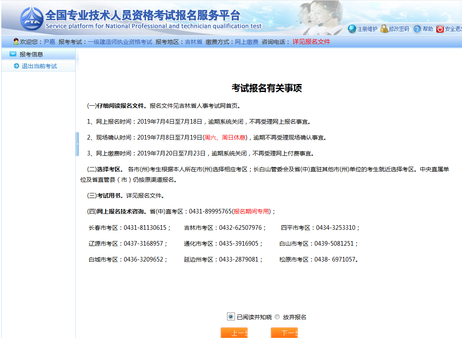462x338 pixels.
Task: Click the envelope icon beside 报考信息
Action: point(13,54)
